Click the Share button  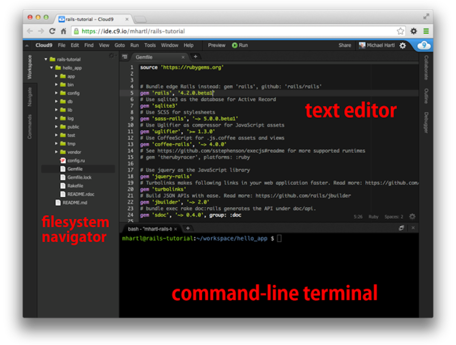point(345,45)
